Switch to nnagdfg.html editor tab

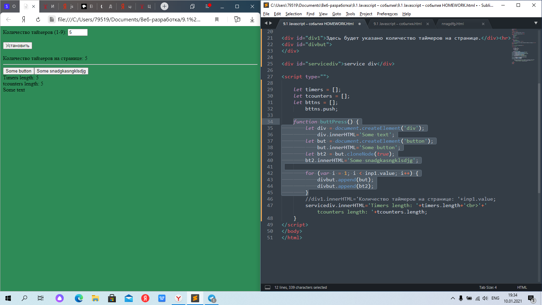point(453,24)
